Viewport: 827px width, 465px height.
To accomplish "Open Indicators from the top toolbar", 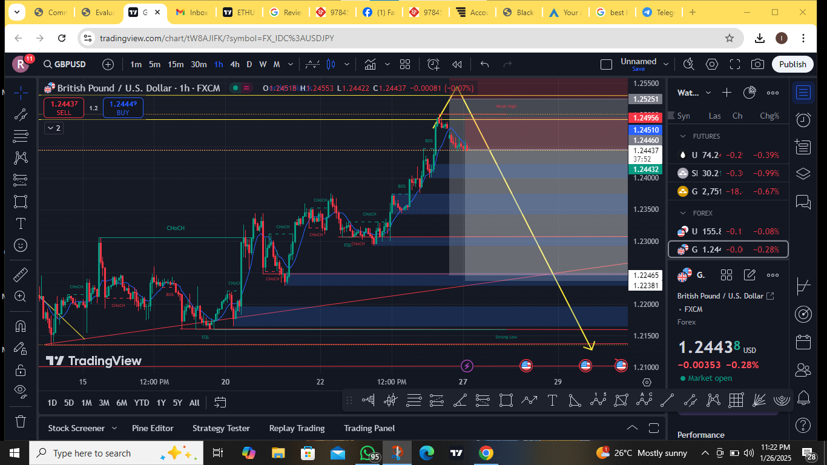I will click(x=370, y=64).
